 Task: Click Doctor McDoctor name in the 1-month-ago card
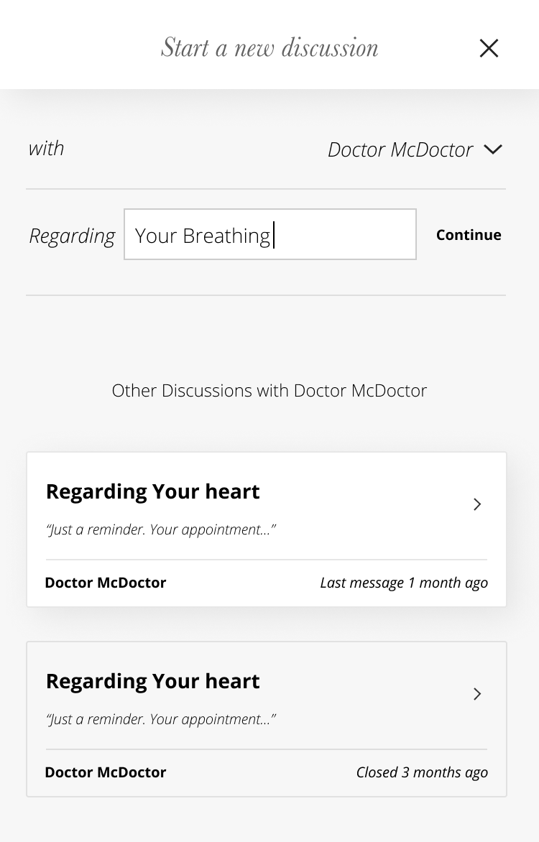pyautogui.click(x=106, y=583)
